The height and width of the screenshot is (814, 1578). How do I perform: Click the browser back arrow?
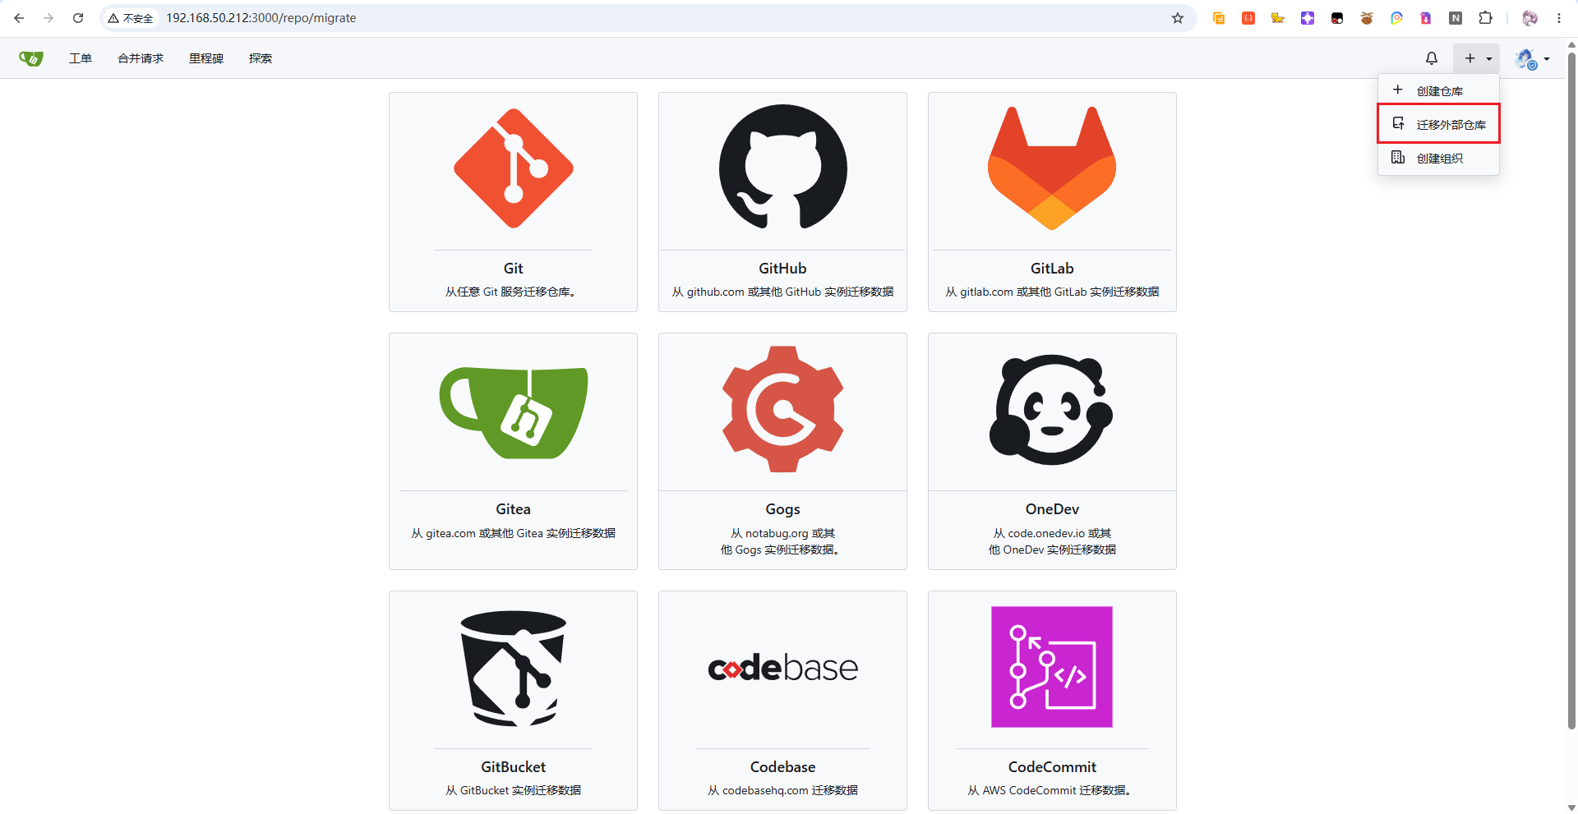pyautogui.click(x=19, y=18)
